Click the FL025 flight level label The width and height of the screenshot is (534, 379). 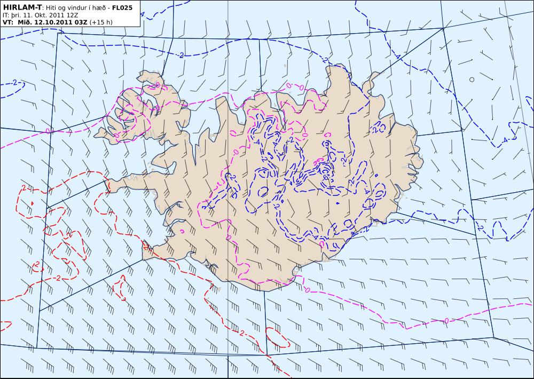pyautogui.click(x=122, y=8)
